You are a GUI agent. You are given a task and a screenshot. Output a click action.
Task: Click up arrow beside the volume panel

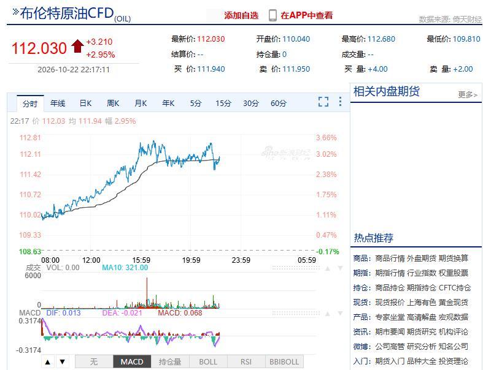[328, 268]
